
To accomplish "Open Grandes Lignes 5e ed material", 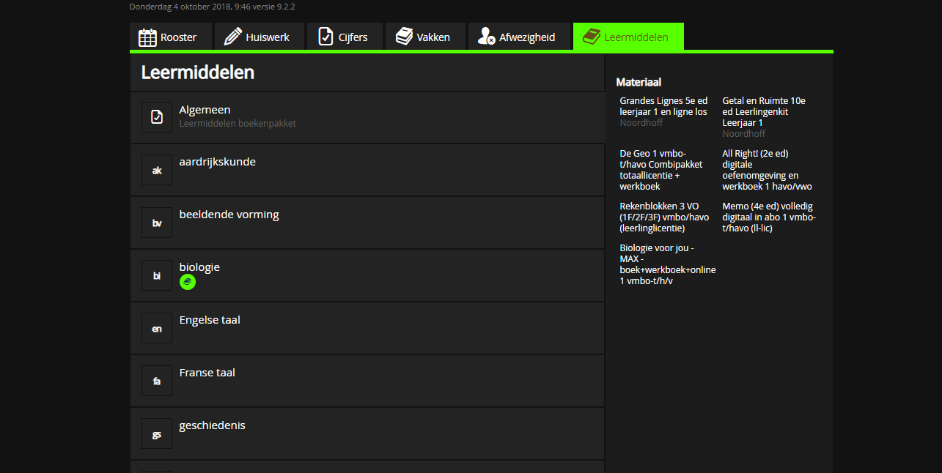I will click(x=663, y=111).
